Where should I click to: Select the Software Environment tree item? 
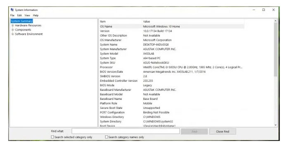pos(29,34)
